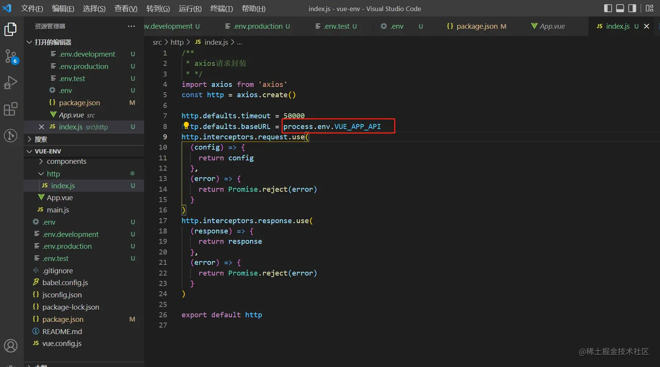Open README.md file
The height and width of the screenshot is (367, 660).
(84, 331)
